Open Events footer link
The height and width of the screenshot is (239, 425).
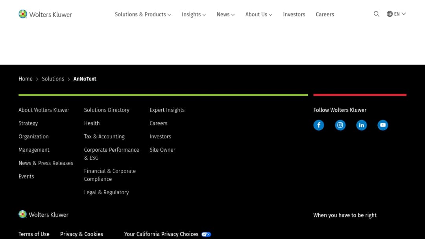[x=26, y=176]
